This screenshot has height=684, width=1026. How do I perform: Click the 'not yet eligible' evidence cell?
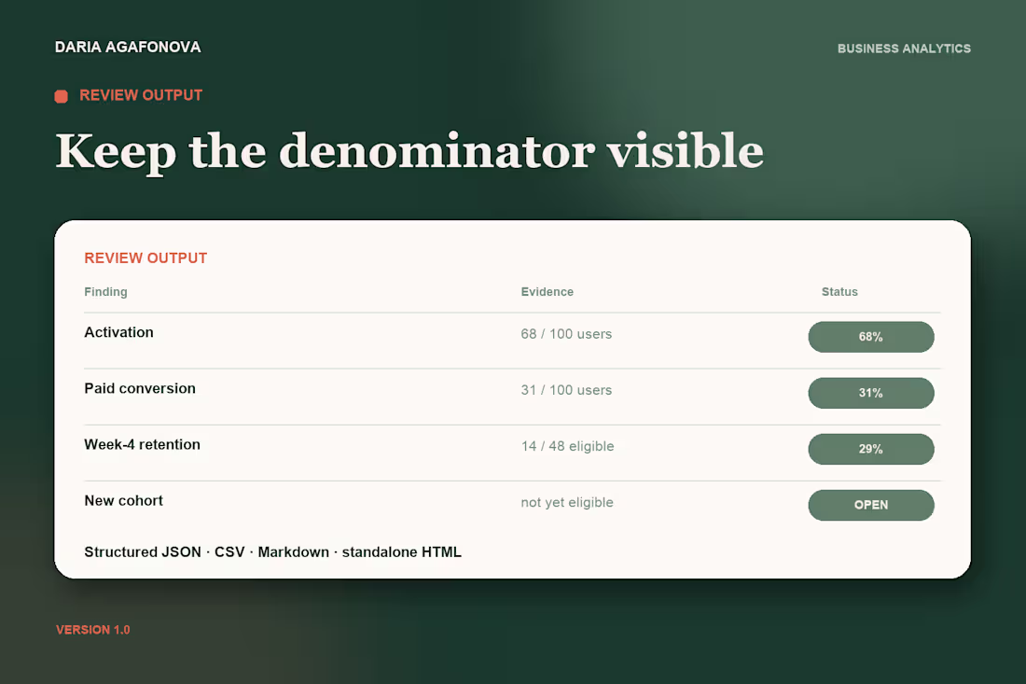point(567,503)
